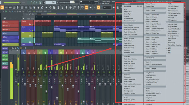Select the first radio option under Visual list
Viewport: 189px width, 105px height.
[167, 48]
